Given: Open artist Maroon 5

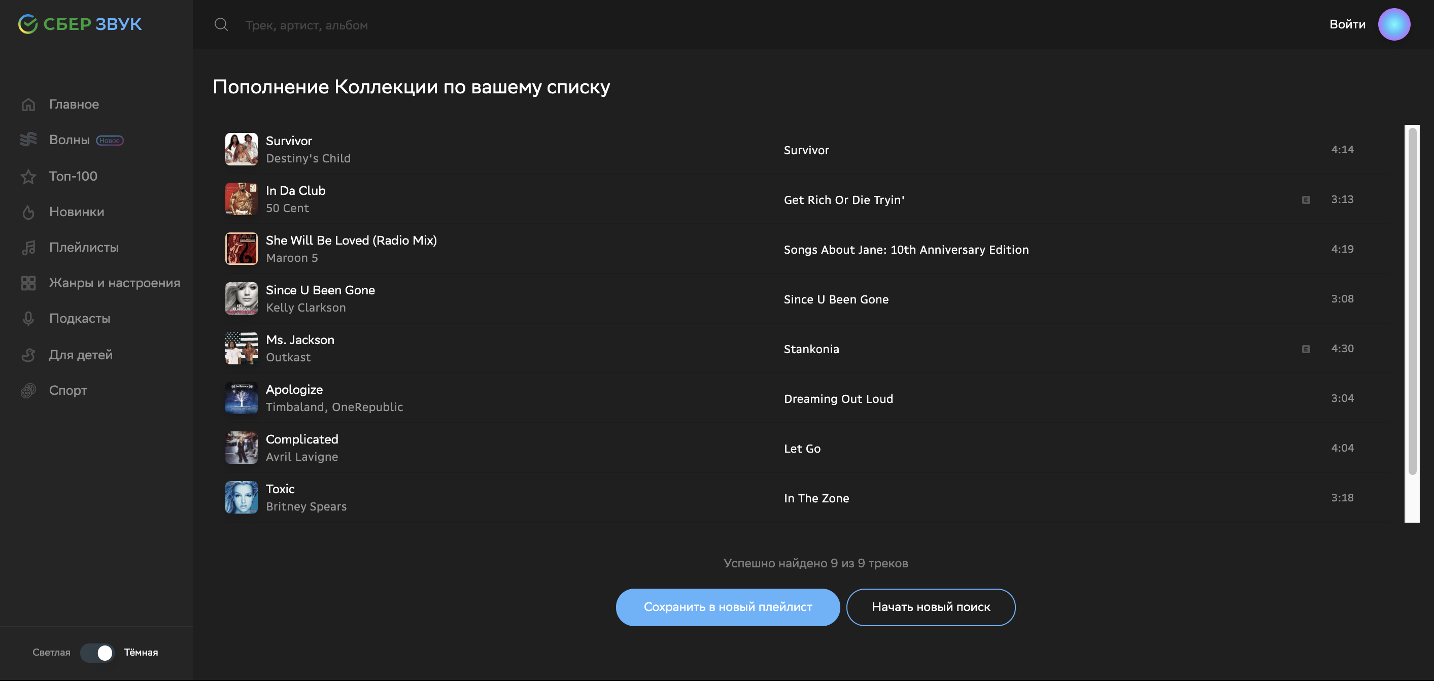Looking at the screenshot, I should 292,258.
